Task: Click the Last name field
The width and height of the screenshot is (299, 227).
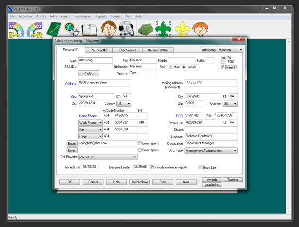Action: 95,60
